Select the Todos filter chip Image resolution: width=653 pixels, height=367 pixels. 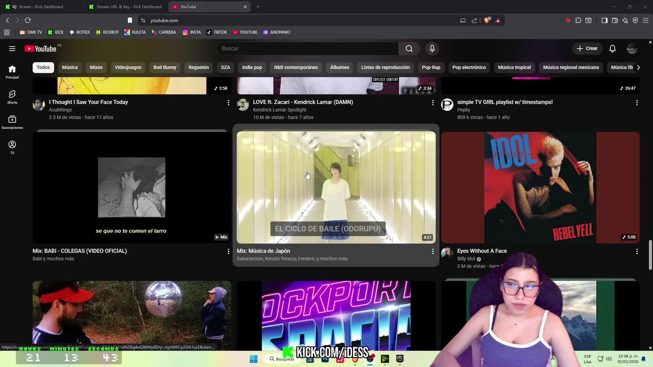point(43,67)
